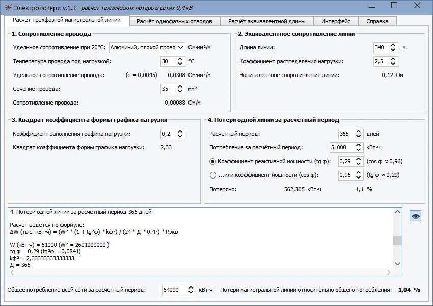Click the log's vertical scroll down arrow
This screenshot has width=433, height=306.
[397, 264]
